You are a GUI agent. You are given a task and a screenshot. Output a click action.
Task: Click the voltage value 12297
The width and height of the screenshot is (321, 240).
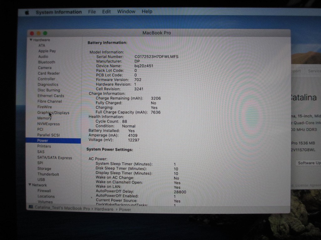pos(134,140)
